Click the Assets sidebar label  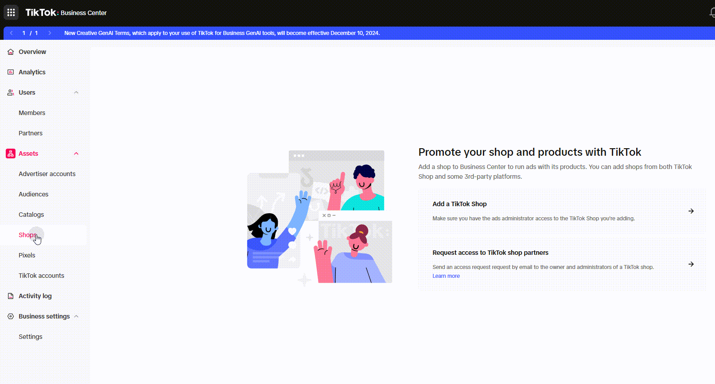click(28, 154)
